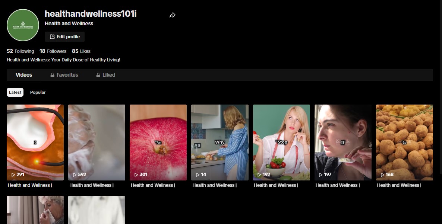Open the elderly woman sneezing video
The height and width of the screenshot is (224, 442).
pos(35,210)
